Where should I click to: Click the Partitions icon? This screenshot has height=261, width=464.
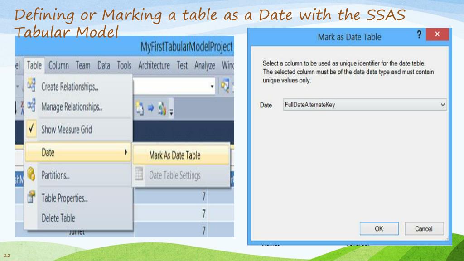point(31,174)
